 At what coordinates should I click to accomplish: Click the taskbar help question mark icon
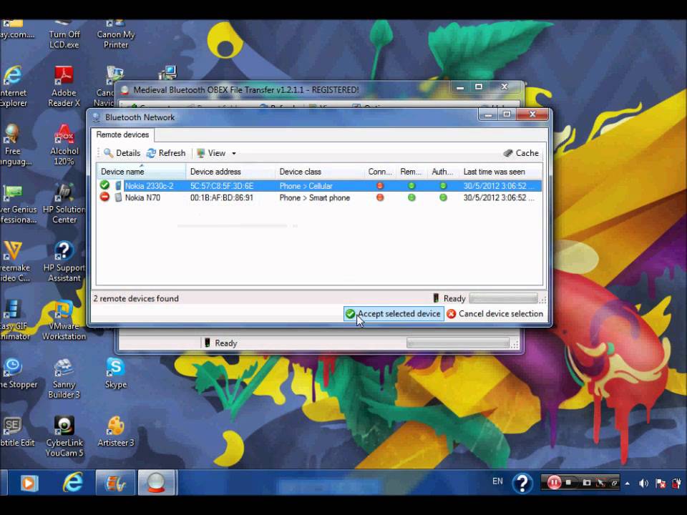[x=522, y=483]
